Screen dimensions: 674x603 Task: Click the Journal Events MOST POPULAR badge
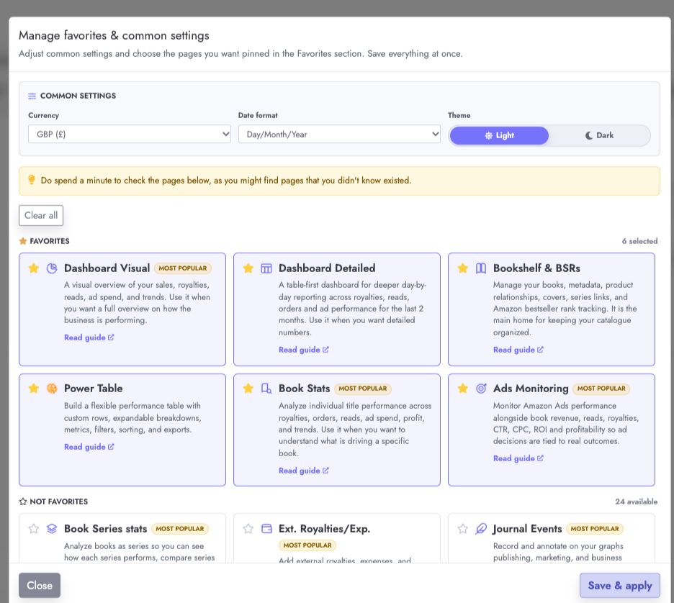click(x=595, y=529)
